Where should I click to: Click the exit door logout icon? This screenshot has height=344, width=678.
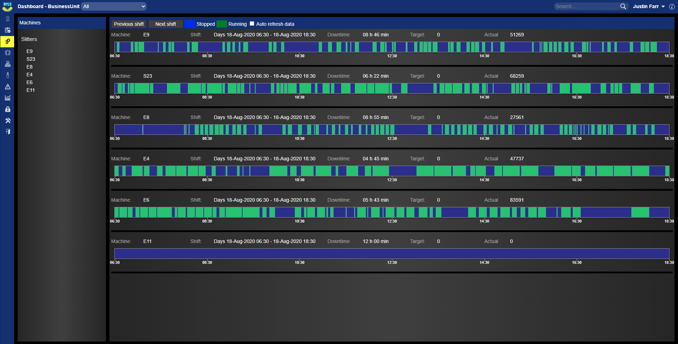pyautogui.click(x=7, y=132)
